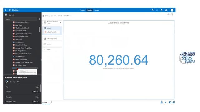Select TEU Equivalent Count measure
The image size is (200, 112).
click(22, 28)
